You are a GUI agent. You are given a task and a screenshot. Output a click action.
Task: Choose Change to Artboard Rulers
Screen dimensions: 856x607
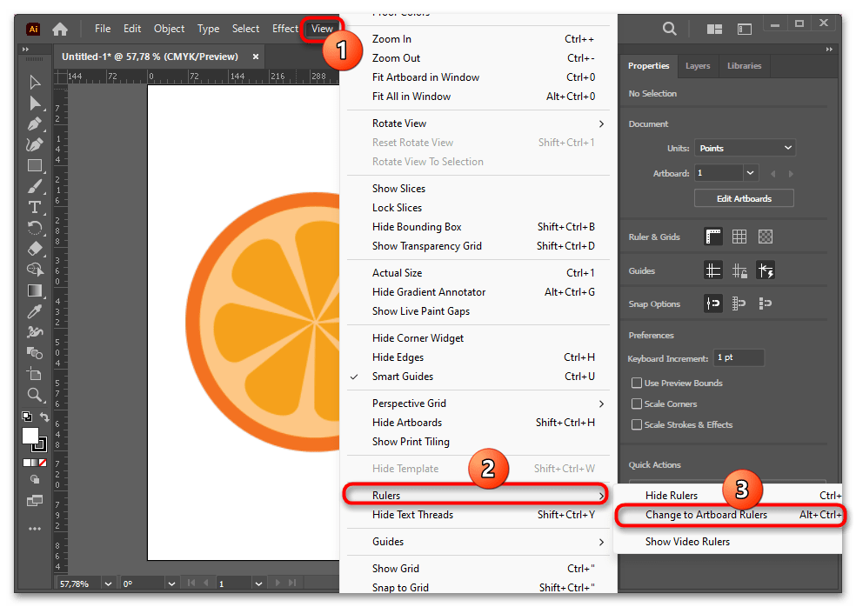tap(706, 515)
